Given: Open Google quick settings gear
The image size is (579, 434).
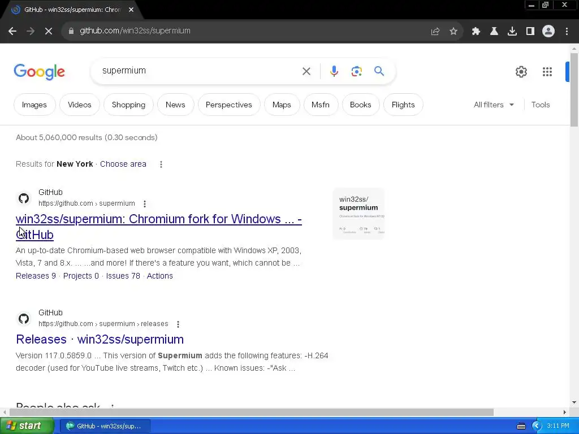Looking at the screenshot, I should click(x=521, y=72).
